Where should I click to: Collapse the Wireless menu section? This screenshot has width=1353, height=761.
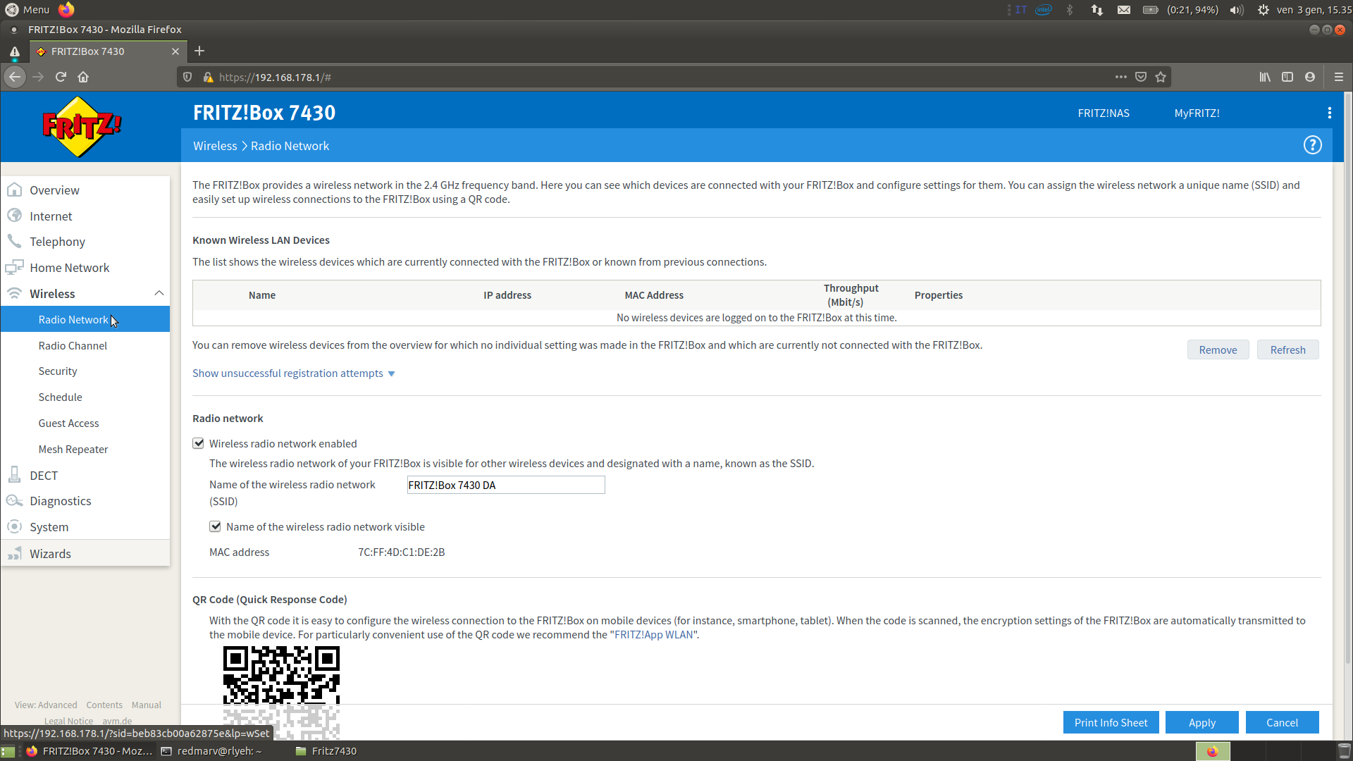pyautogui.click(x=159, y=293)
